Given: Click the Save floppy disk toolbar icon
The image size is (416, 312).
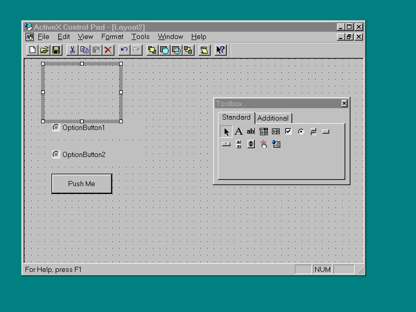Looking at the screenshot, I should pos(56,50).
